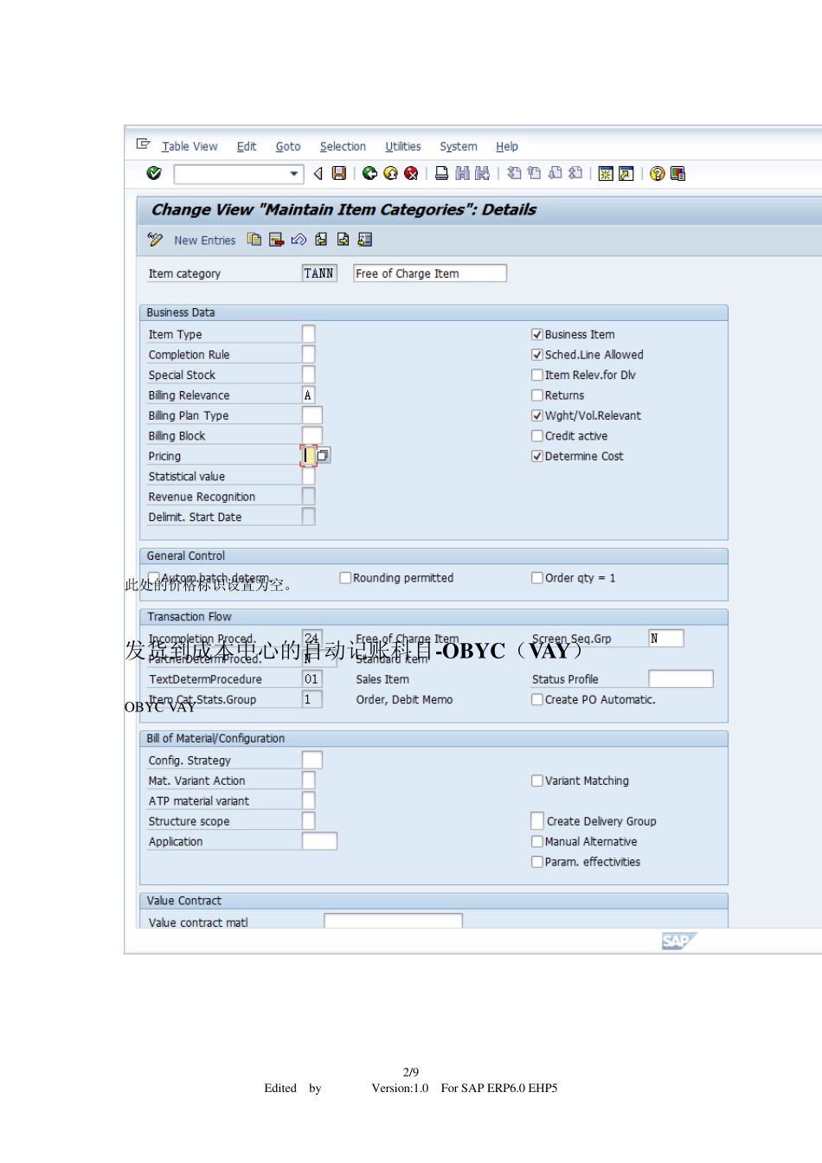Click the Copy As icon
822x1163 pixels.
coord(254,240)
